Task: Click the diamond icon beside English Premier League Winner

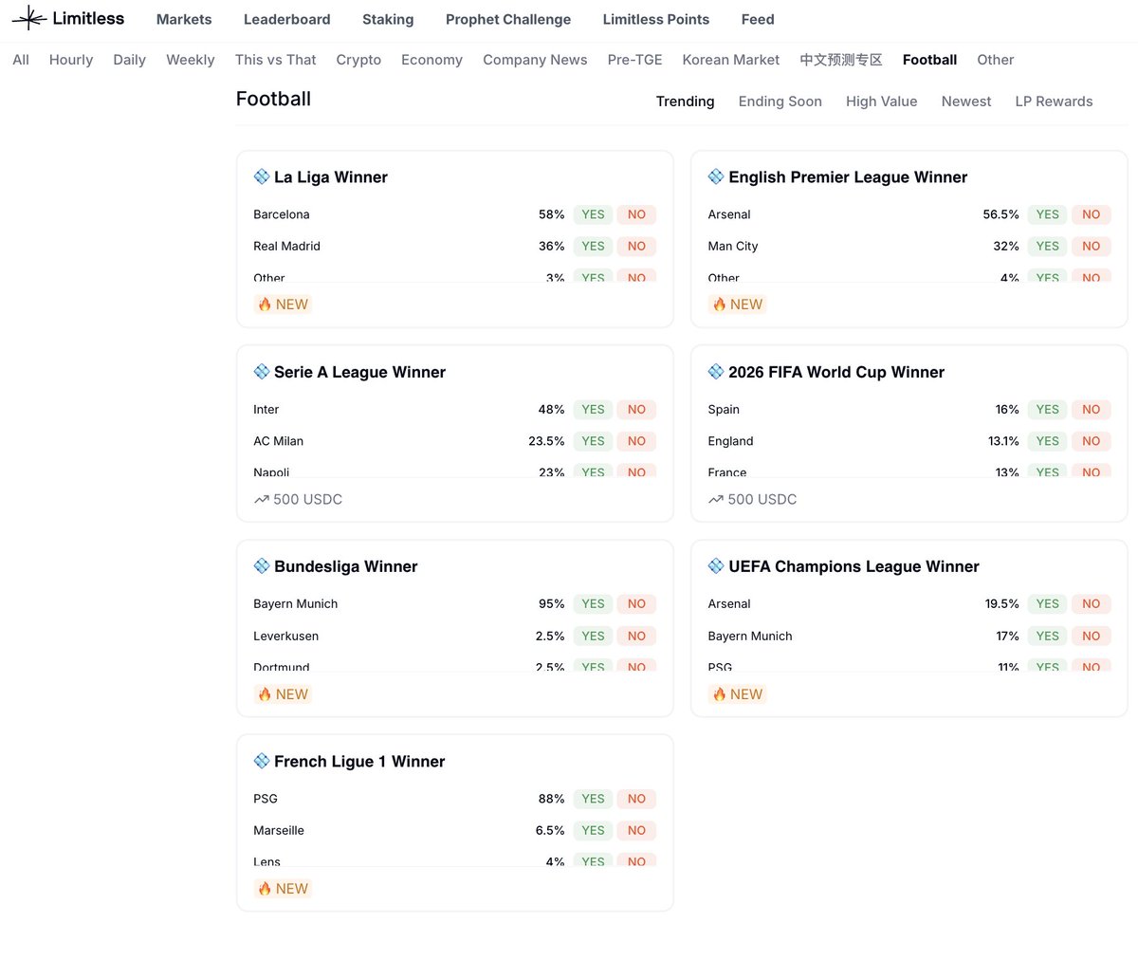Action: (x=716, y=176)
